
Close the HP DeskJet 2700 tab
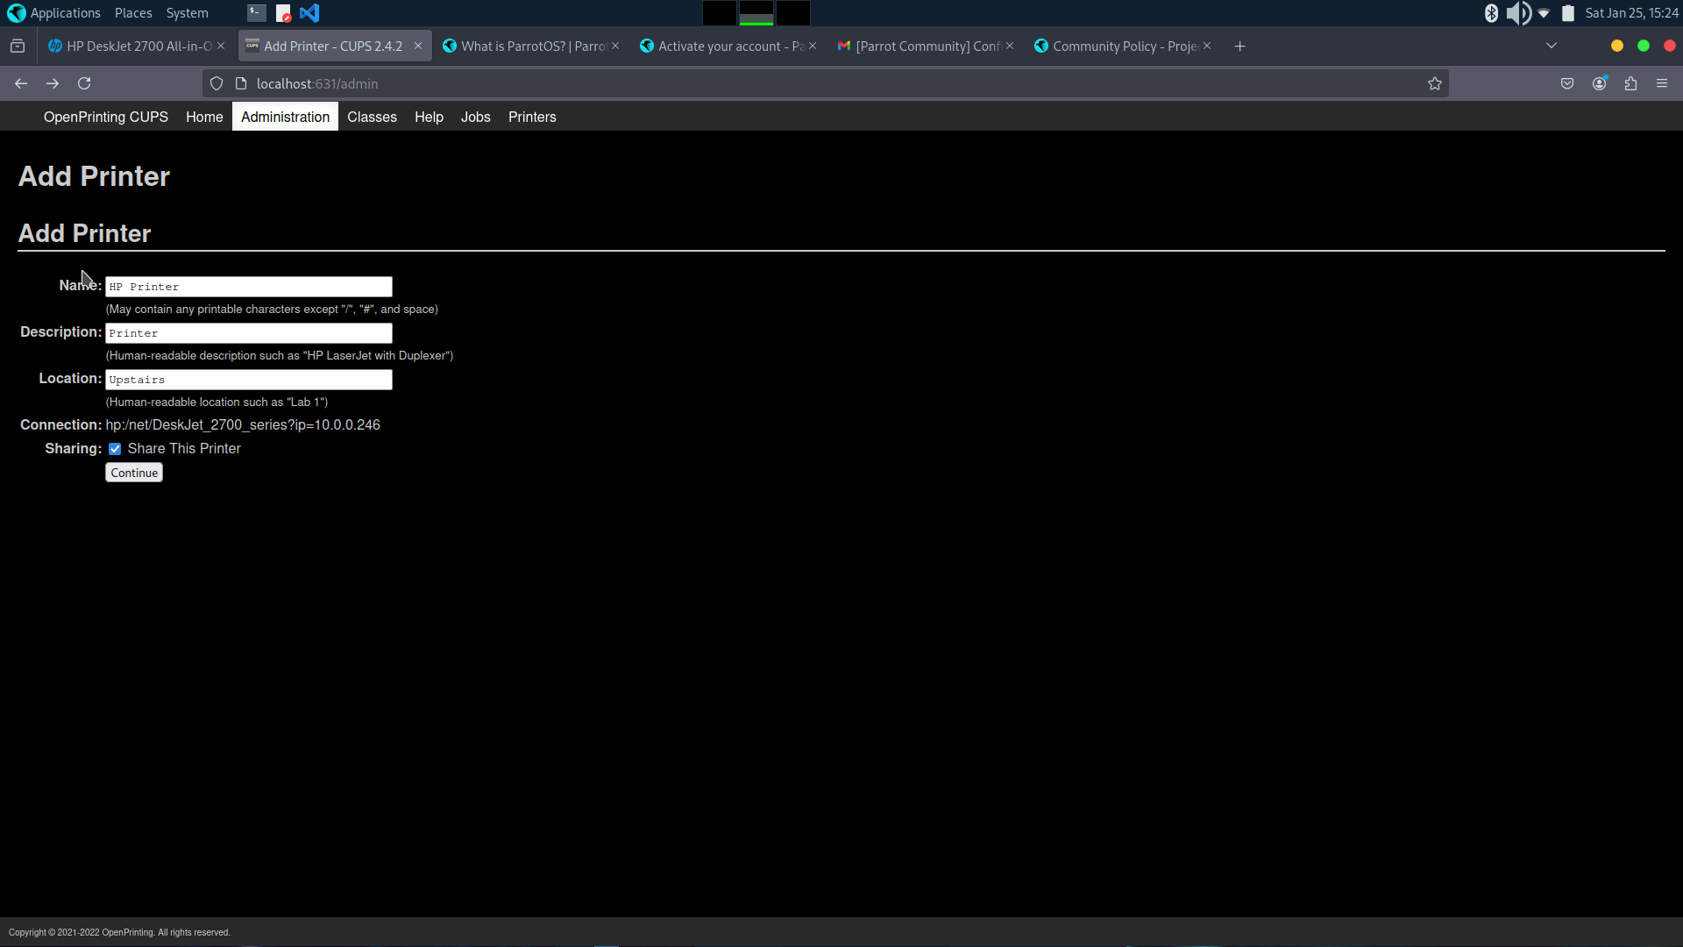(221, 46)
